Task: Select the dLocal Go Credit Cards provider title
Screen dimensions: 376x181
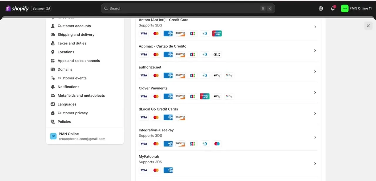Action: [158, 109]
